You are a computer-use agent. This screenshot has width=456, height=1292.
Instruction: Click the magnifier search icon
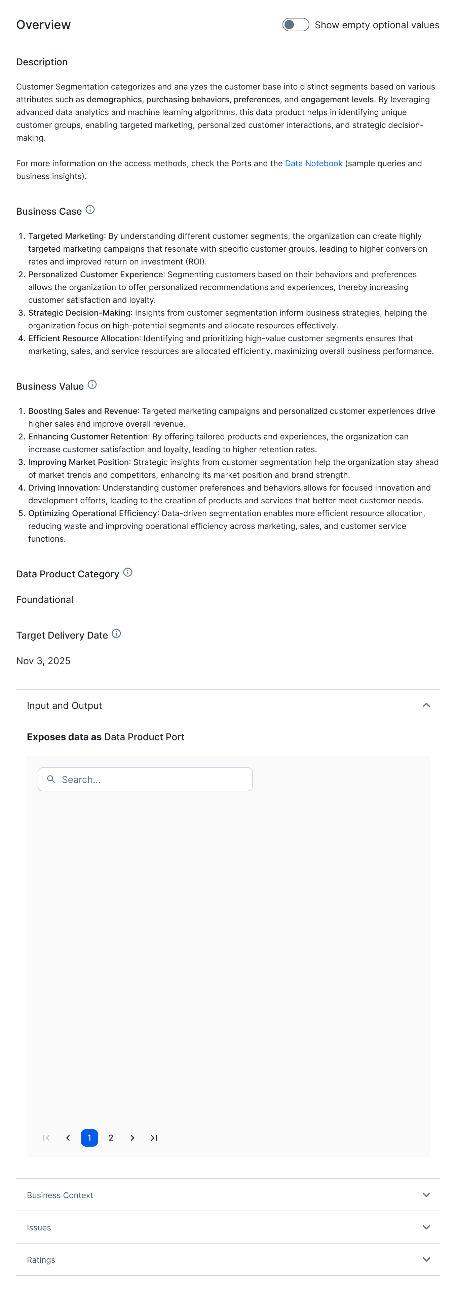51,779
